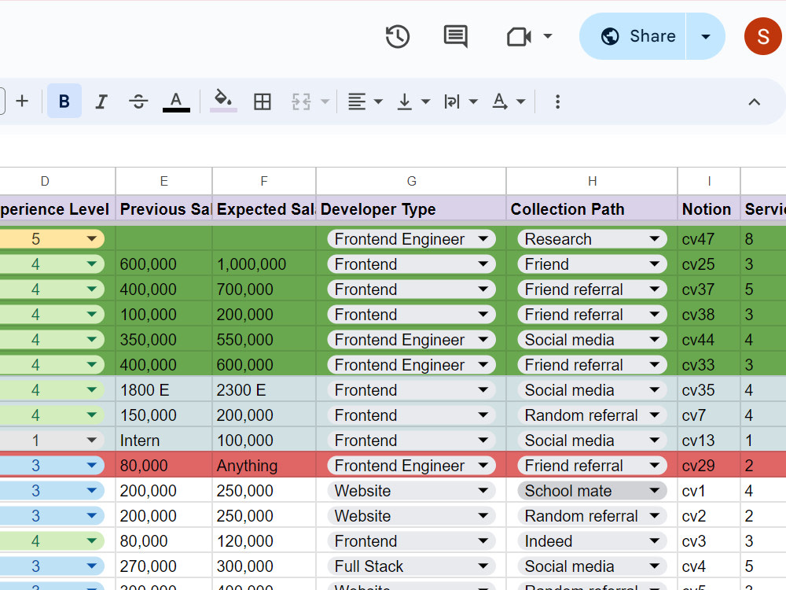Select the cell containing 120,000
Viewport: 786px width, 590px height.
(264, 541)
